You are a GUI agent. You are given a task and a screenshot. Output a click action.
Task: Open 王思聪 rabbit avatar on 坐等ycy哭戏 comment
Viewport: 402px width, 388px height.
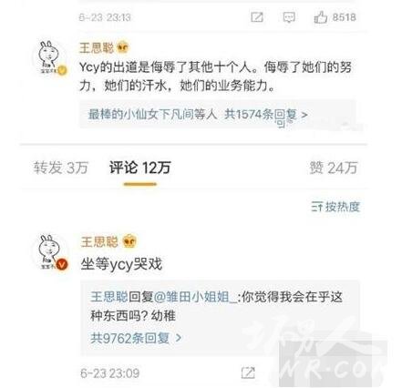(x=50, y=252)
